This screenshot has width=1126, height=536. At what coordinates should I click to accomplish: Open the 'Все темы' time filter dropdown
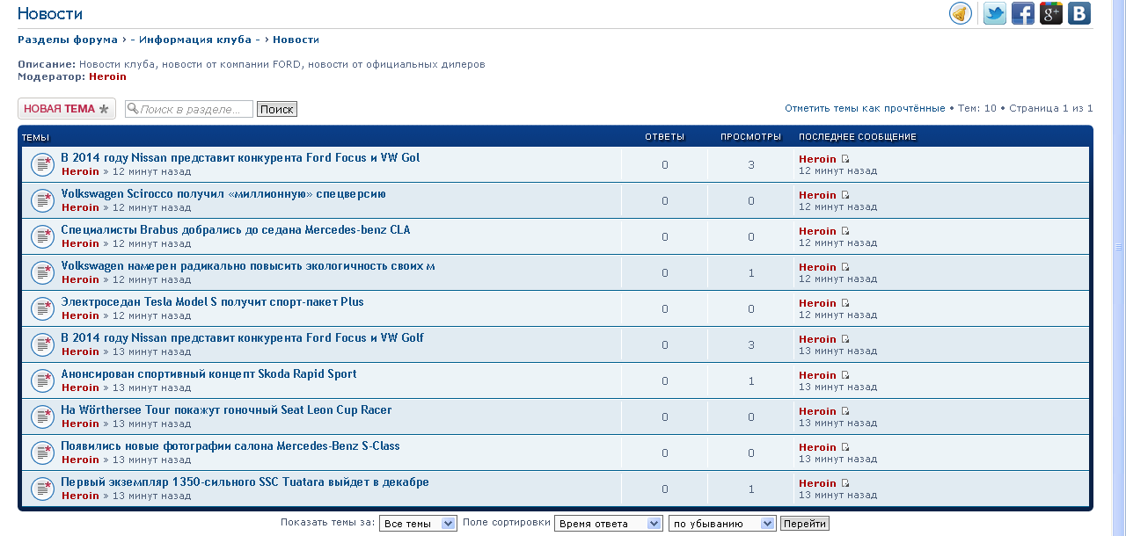pyautogui.click(x=419, y=524)
